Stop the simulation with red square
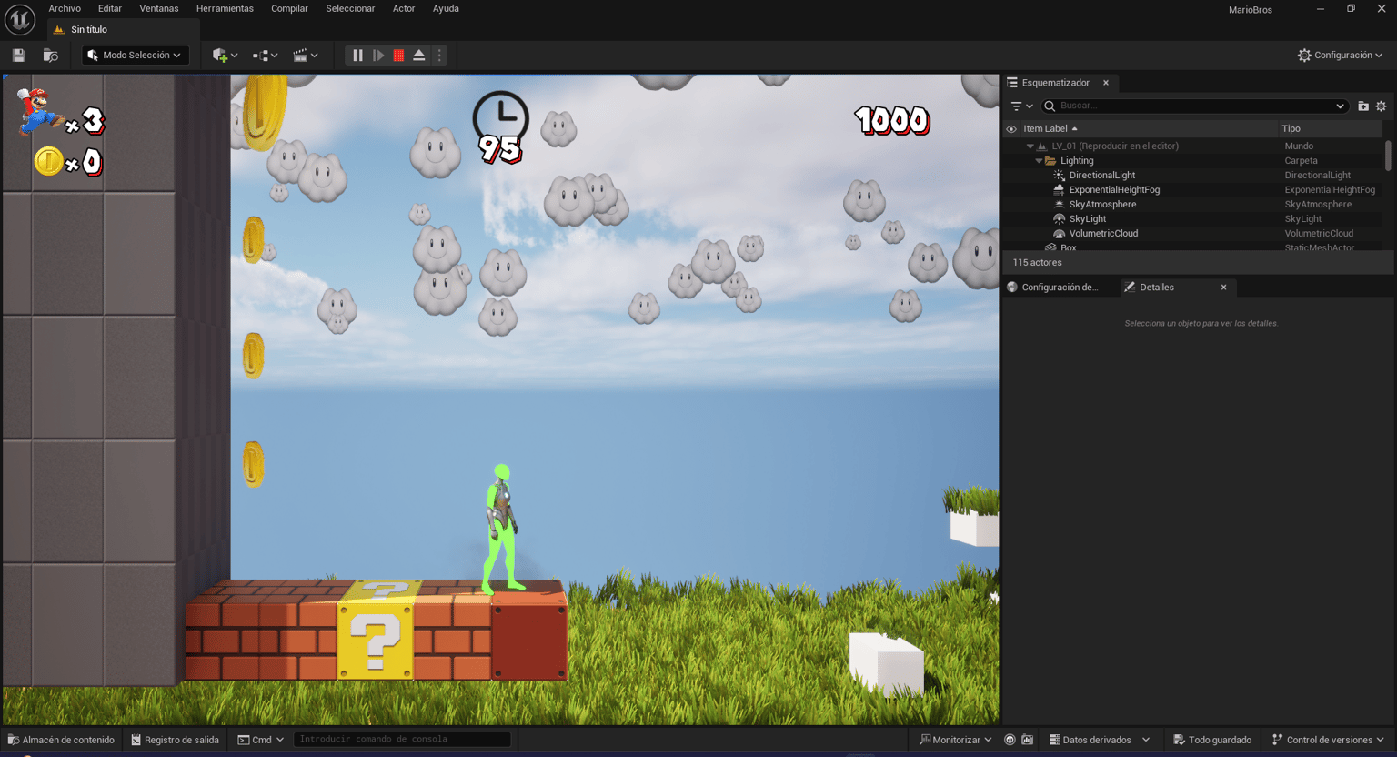The height and width of the screenshot is (757, 1397). pyautogui.click(x=398, y=56)
